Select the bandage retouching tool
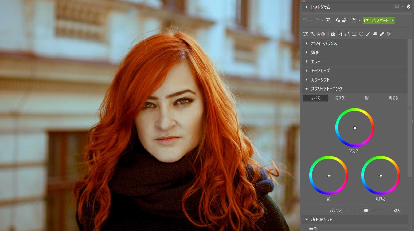 point(382,34)
